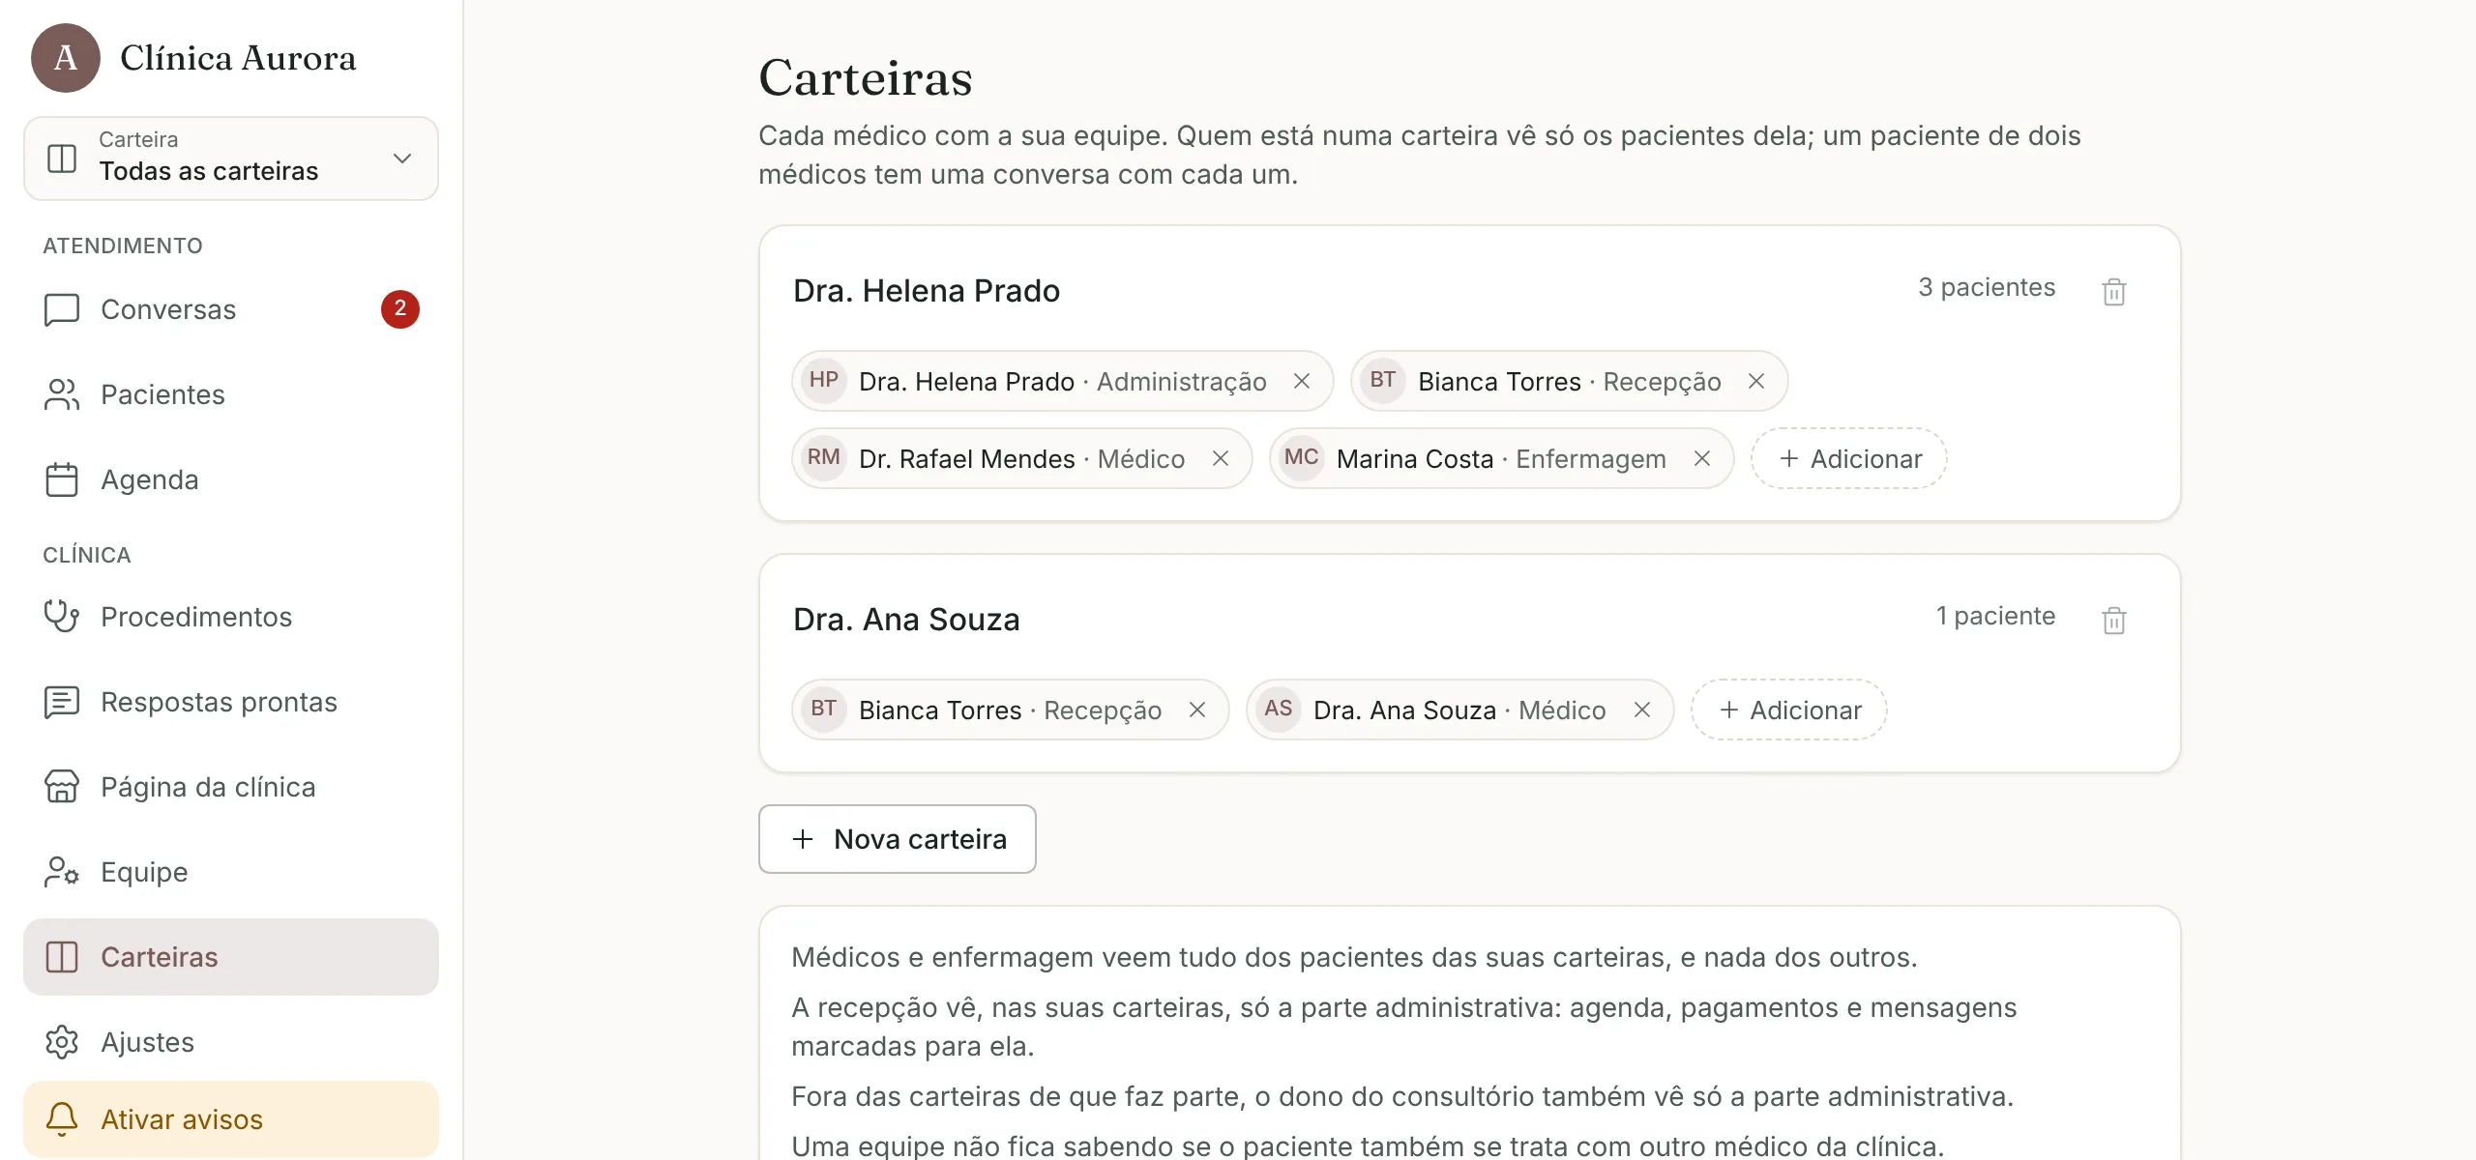Open the Equipe page

pyautogui.click(x=231, y=872)
